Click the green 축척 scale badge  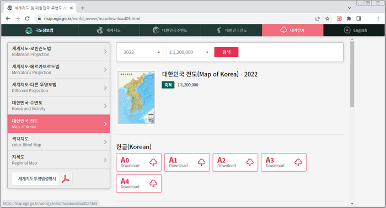(168, 85)
